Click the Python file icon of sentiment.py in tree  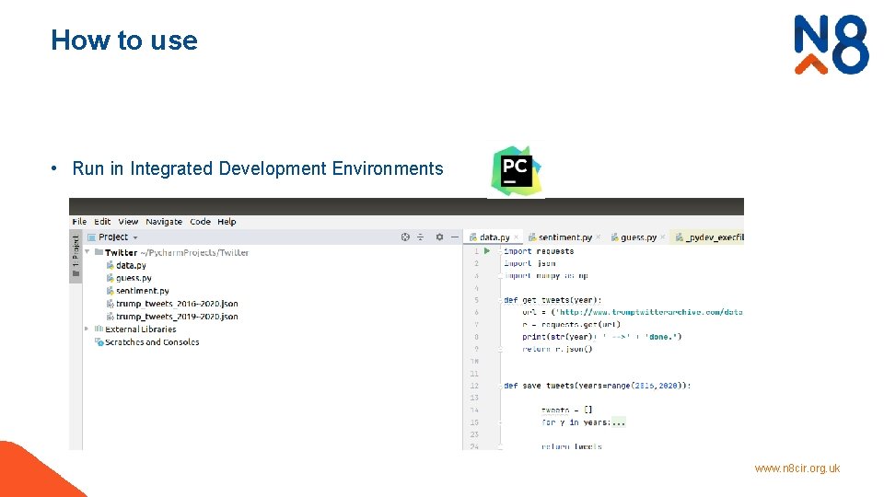110,292
